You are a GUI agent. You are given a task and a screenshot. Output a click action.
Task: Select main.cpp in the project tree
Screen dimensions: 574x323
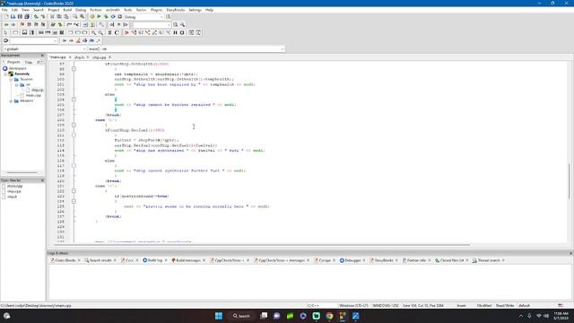pos(34,95)
